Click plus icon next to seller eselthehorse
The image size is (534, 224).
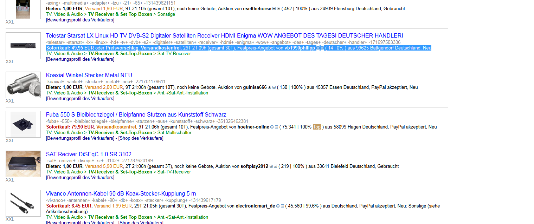tap(274, 9)
